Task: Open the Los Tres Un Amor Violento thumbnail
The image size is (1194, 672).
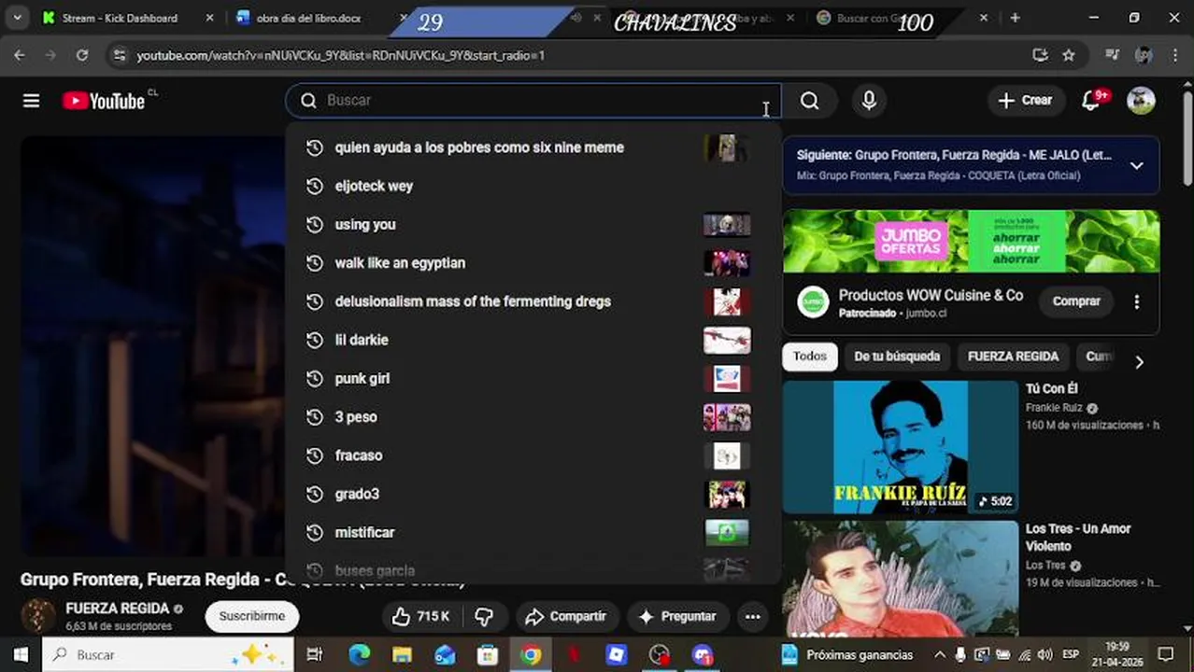Action: pos(901,579)
